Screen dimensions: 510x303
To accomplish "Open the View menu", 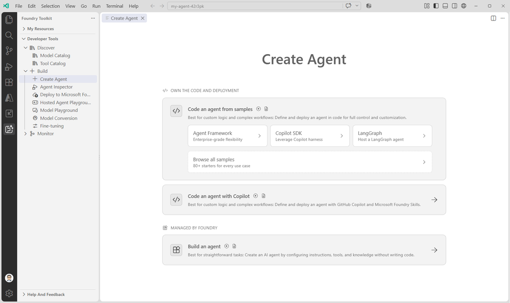I will click(x=70, y=6).
